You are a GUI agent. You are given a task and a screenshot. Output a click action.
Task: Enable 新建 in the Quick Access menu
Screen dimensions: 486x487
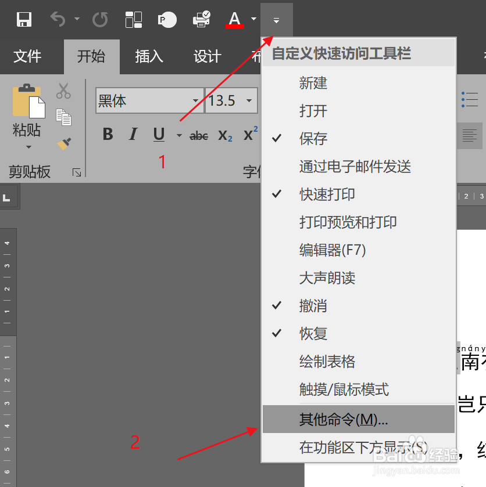313,83
